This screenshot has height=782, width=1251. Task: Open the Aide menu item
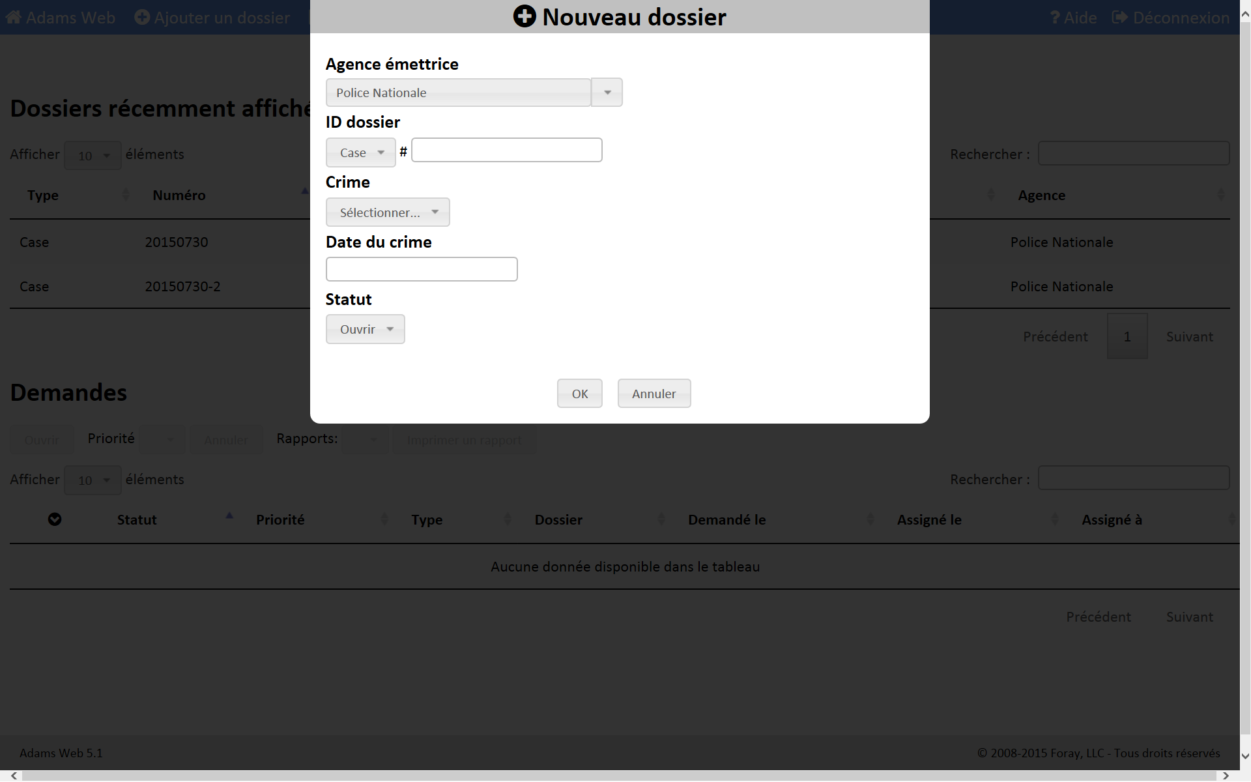(1080, 18)
